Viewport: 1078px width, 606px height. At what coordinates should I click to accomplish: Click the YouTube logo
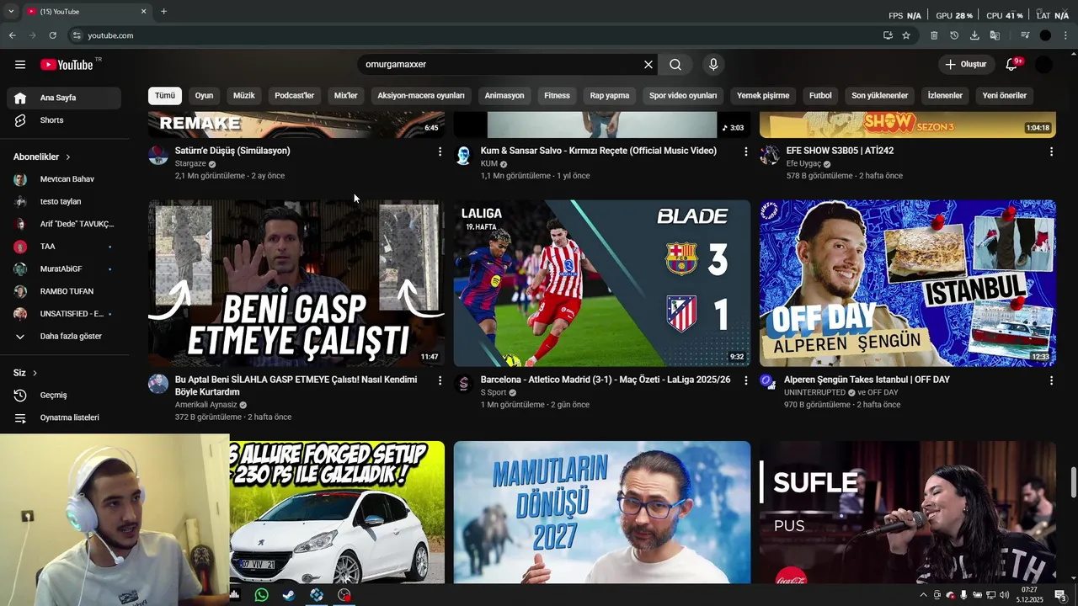click(67, 65)
